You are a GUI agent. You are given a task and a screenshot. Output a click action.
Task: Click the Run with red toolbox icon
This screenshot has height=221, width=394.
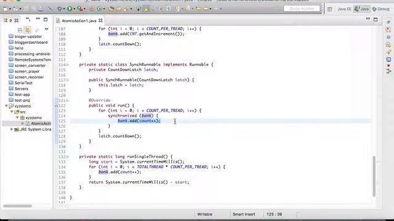pos(80,9)
